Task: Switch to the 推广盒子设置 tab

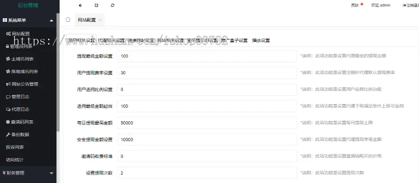Action: click(234, 40)
